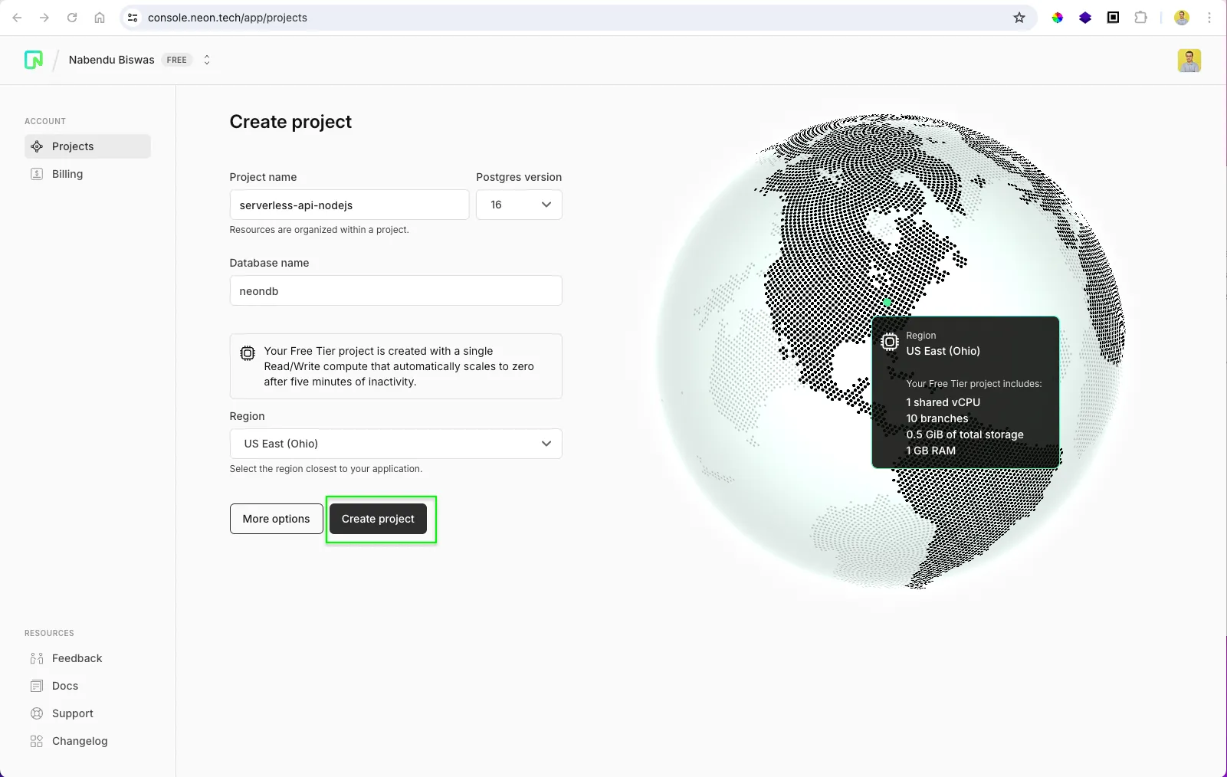This screenshot has height=777, width=1227.
Task: Click 'US East (Ohio)' in globe card
Action: (x=943, y=351)
